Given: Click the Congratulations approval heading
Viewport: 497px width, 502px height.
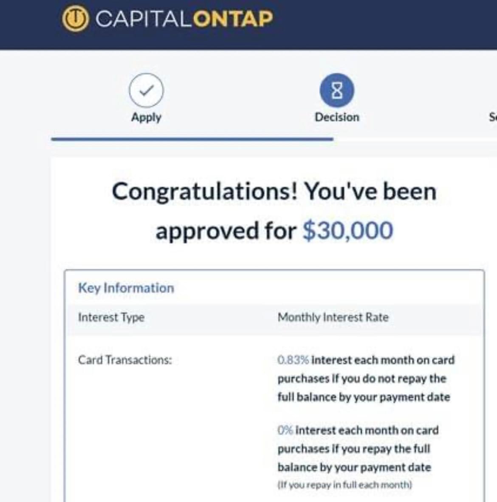Looking at the screenshot, I should (274, 210).
